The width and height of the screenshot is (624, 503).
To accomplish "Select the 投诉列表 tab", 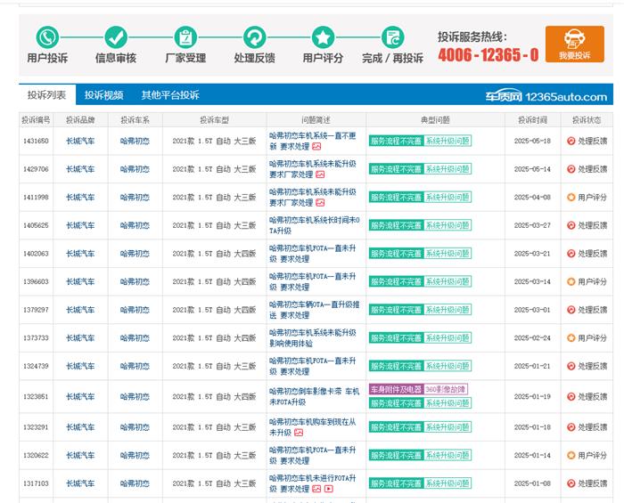I will (x=46, y=95).
